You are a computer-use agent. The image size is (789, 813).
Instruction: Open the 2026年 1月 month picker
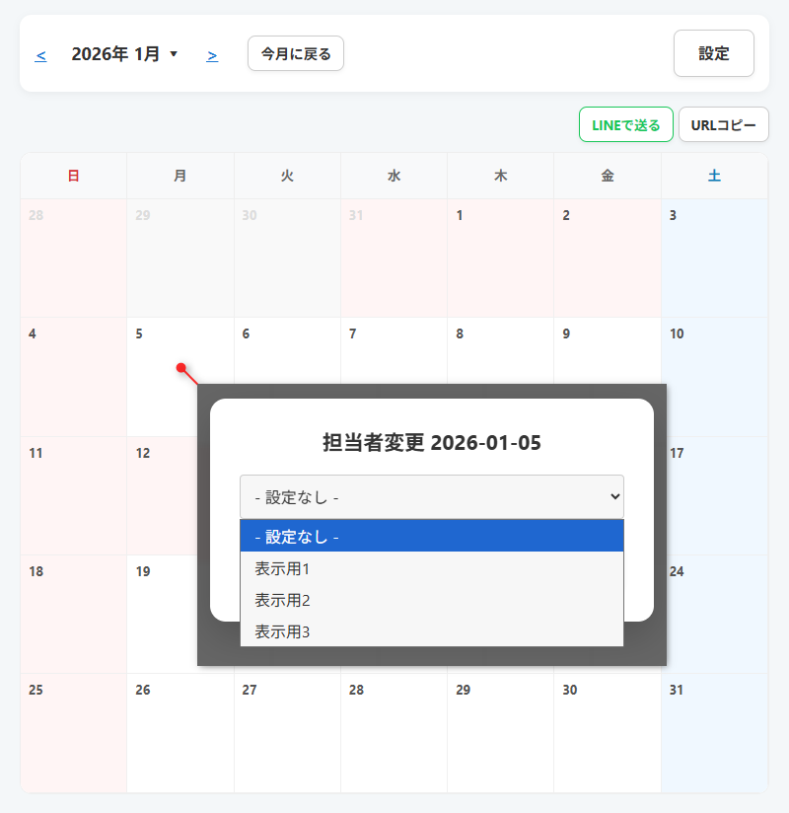click(124, 54)
